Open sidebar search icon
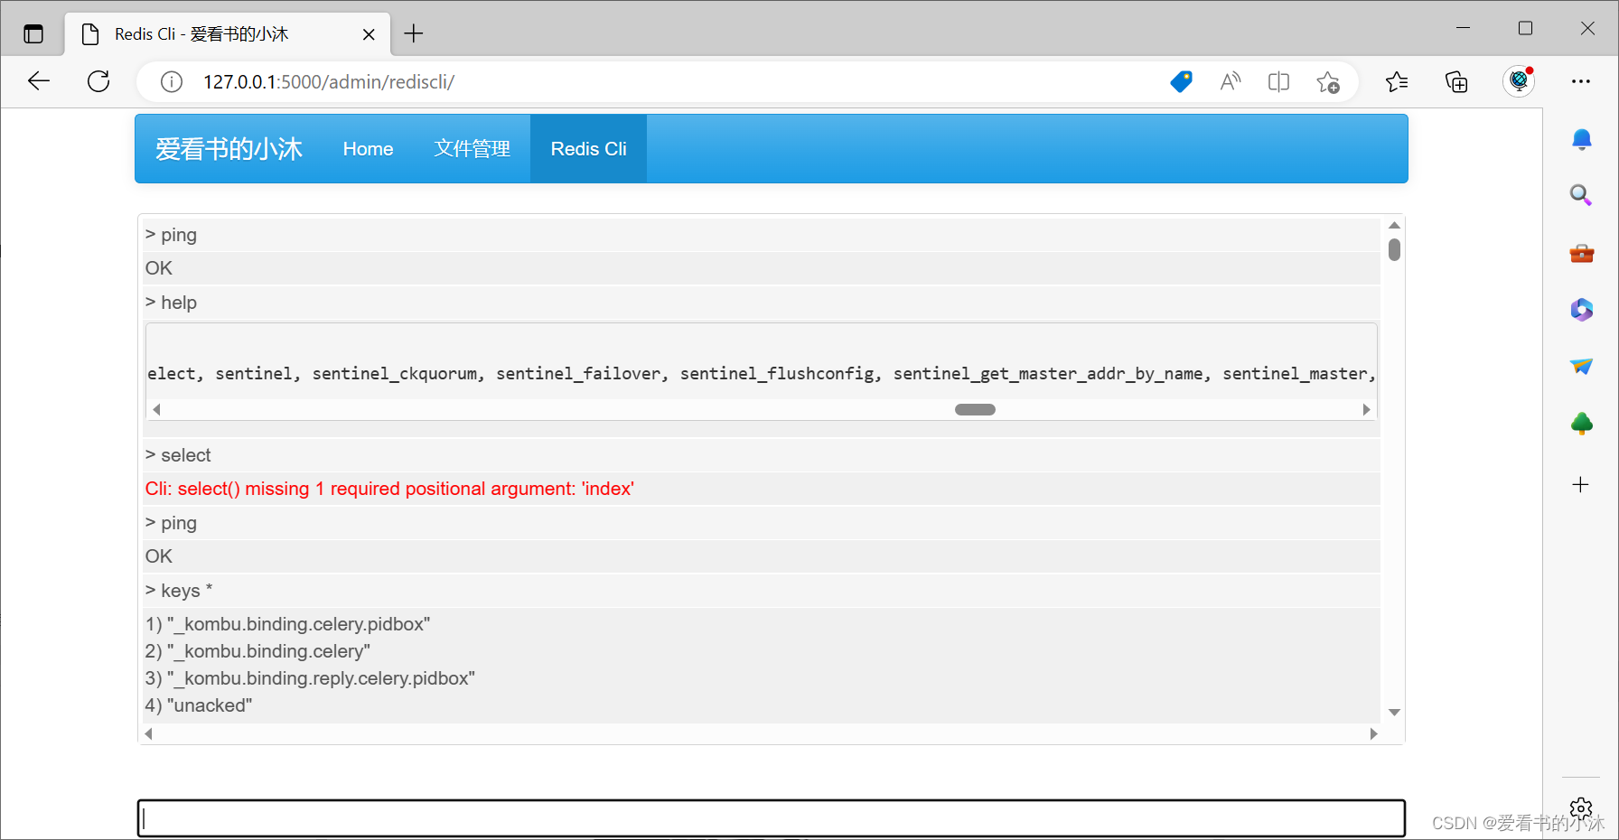 pyautogui.click(x=1581, y=195)
